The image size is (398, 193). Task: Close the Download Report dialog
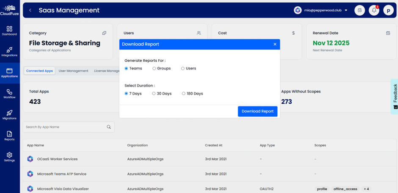tap(275, 44)
